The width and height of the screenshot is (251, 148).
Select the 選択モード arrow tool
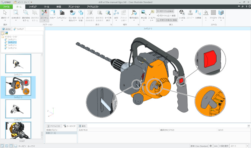[x=5, y=13]
